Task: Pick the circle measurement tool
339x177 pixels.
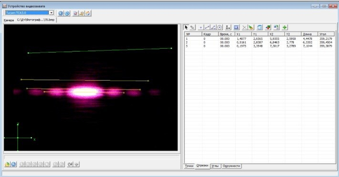Action: [219, 27]
